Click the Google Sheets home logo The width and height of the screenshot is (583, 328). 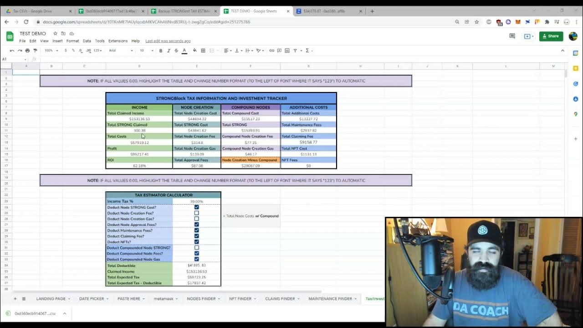click(10, 36)
